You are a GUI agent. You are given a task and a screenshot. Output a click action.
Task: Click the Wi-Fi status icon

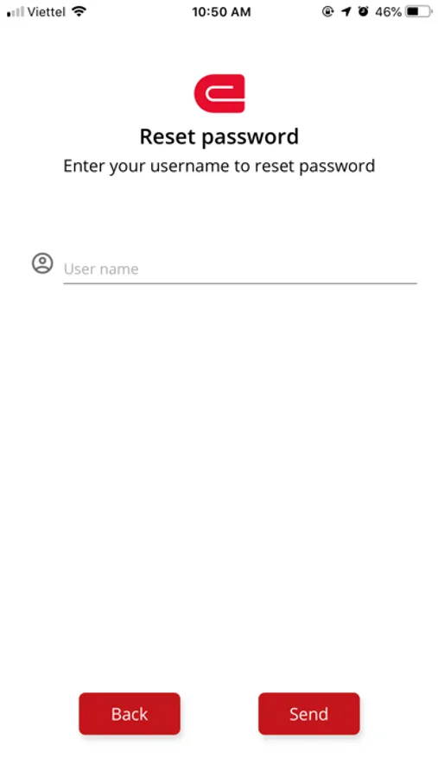[79, 11]
